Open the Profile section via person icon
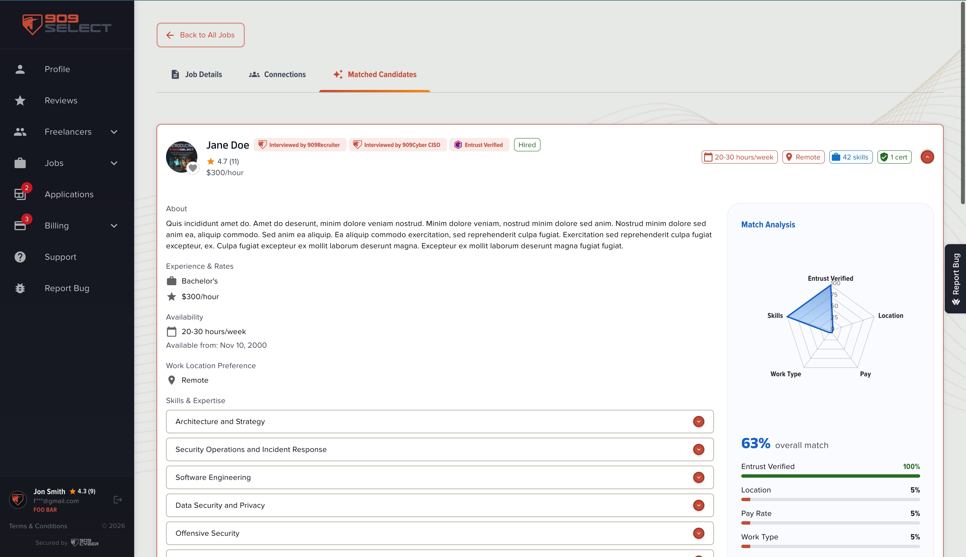The height and width of the screenshot is (557, 966). point(20,69)
